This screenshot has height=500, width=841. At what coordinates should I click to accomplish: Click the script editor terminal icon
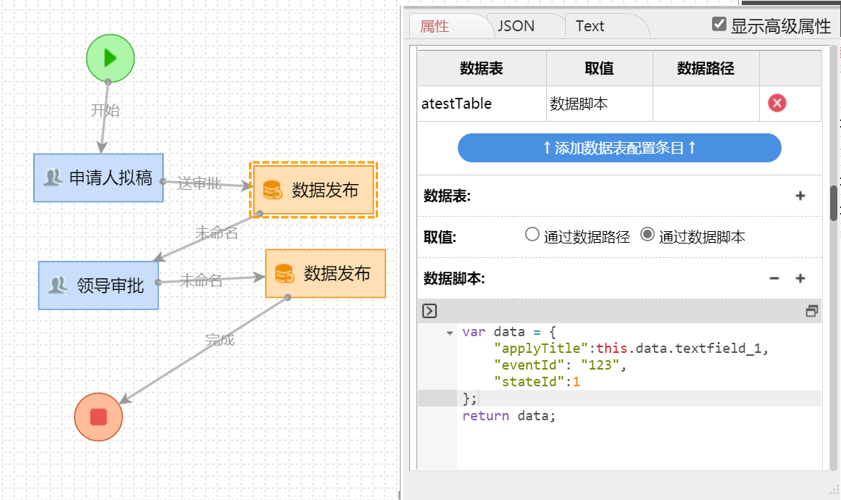click(430, 311)
